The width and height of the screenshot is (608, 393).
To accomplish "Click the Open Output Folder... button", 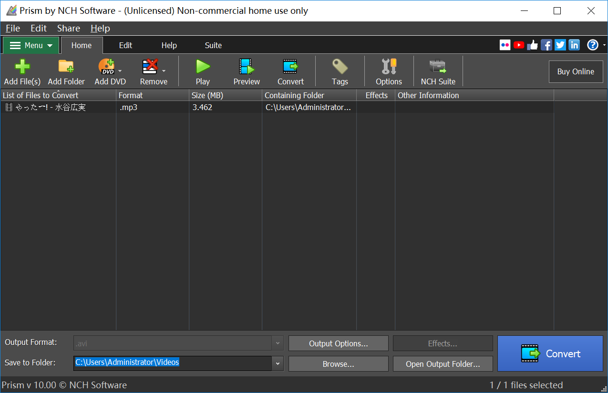I will (x=443, y=364).
